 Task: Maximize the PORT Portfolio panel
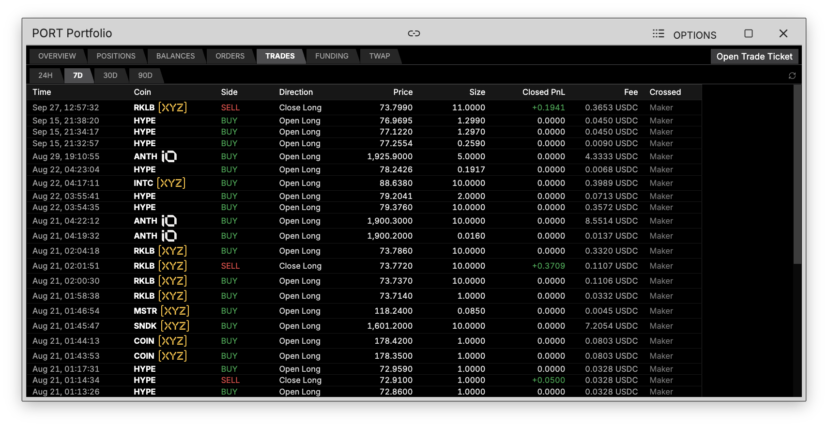pos(749,33)
